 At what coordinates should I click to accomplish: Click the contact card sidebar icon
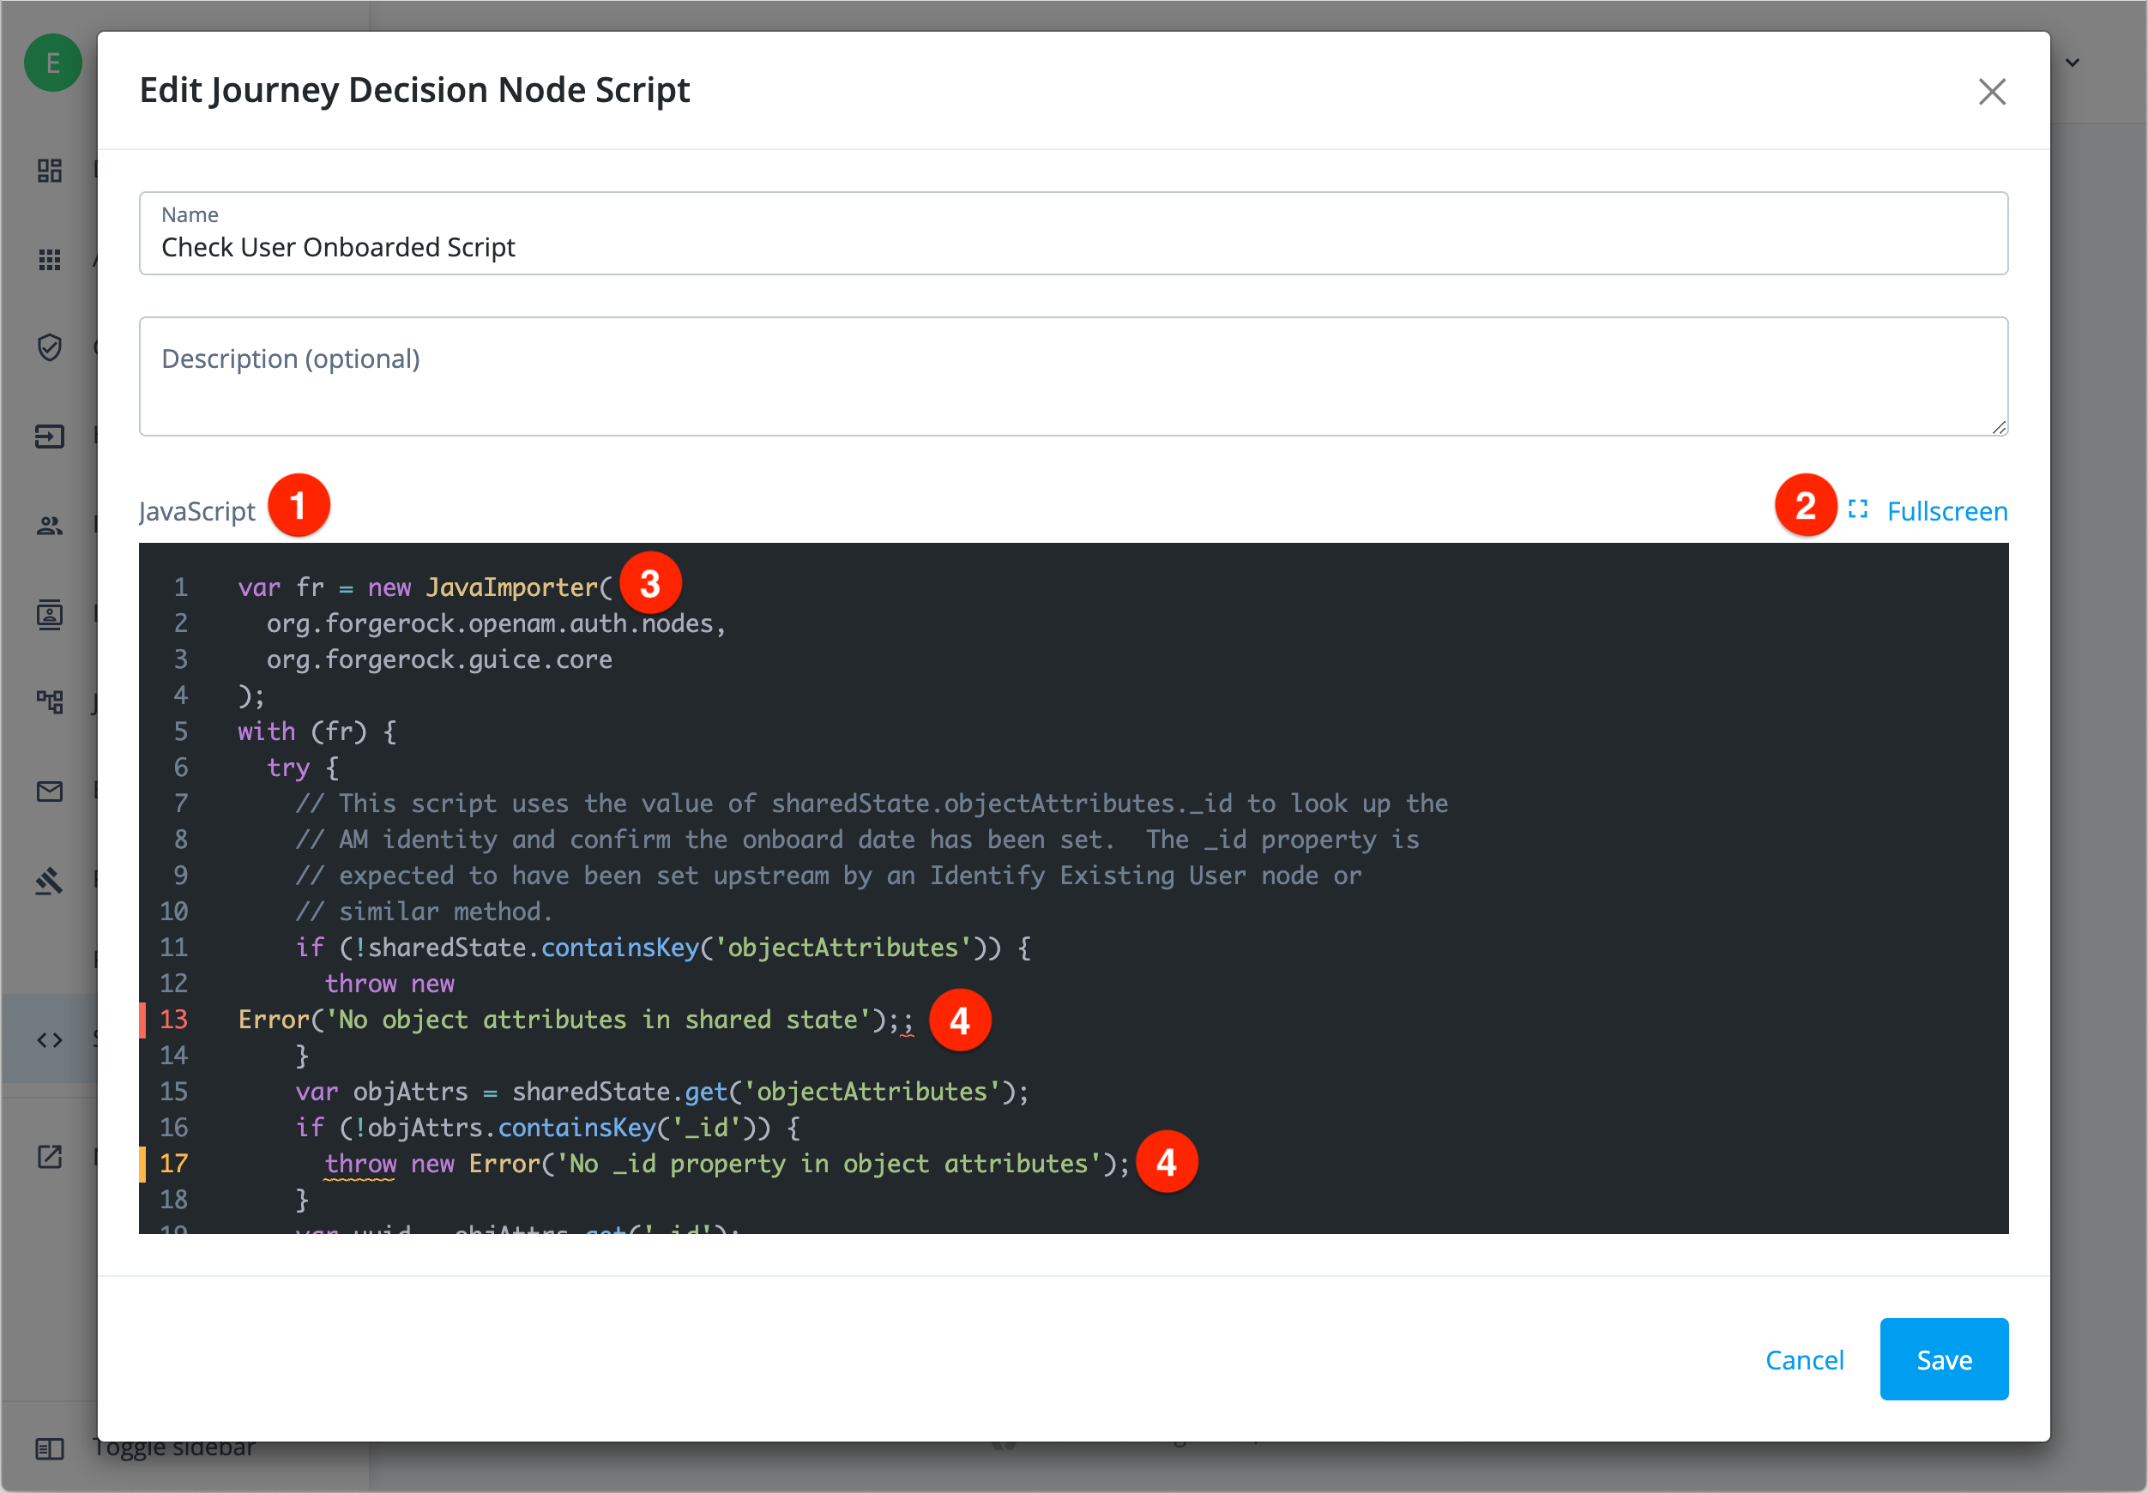(x=50, y=615)
